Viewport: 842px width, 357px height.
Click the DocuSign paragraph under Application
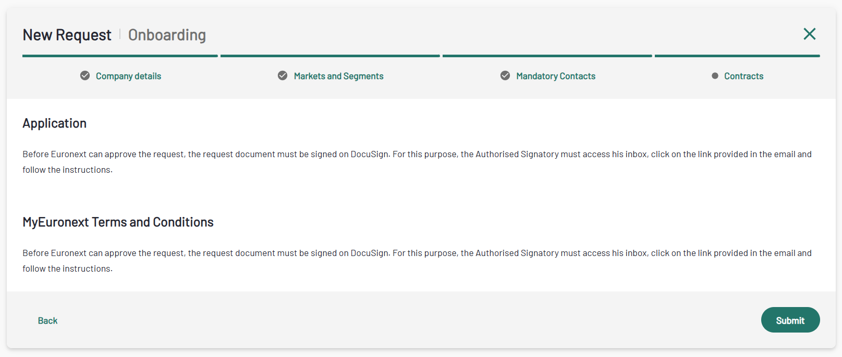click(417, 162)
